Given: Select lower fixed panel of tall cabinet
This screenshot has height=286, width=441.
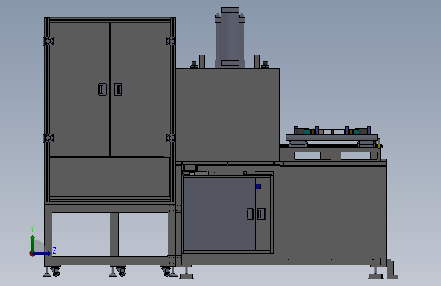Looking at the screenshot, I should pyautogui.click(x=110, y=177).
